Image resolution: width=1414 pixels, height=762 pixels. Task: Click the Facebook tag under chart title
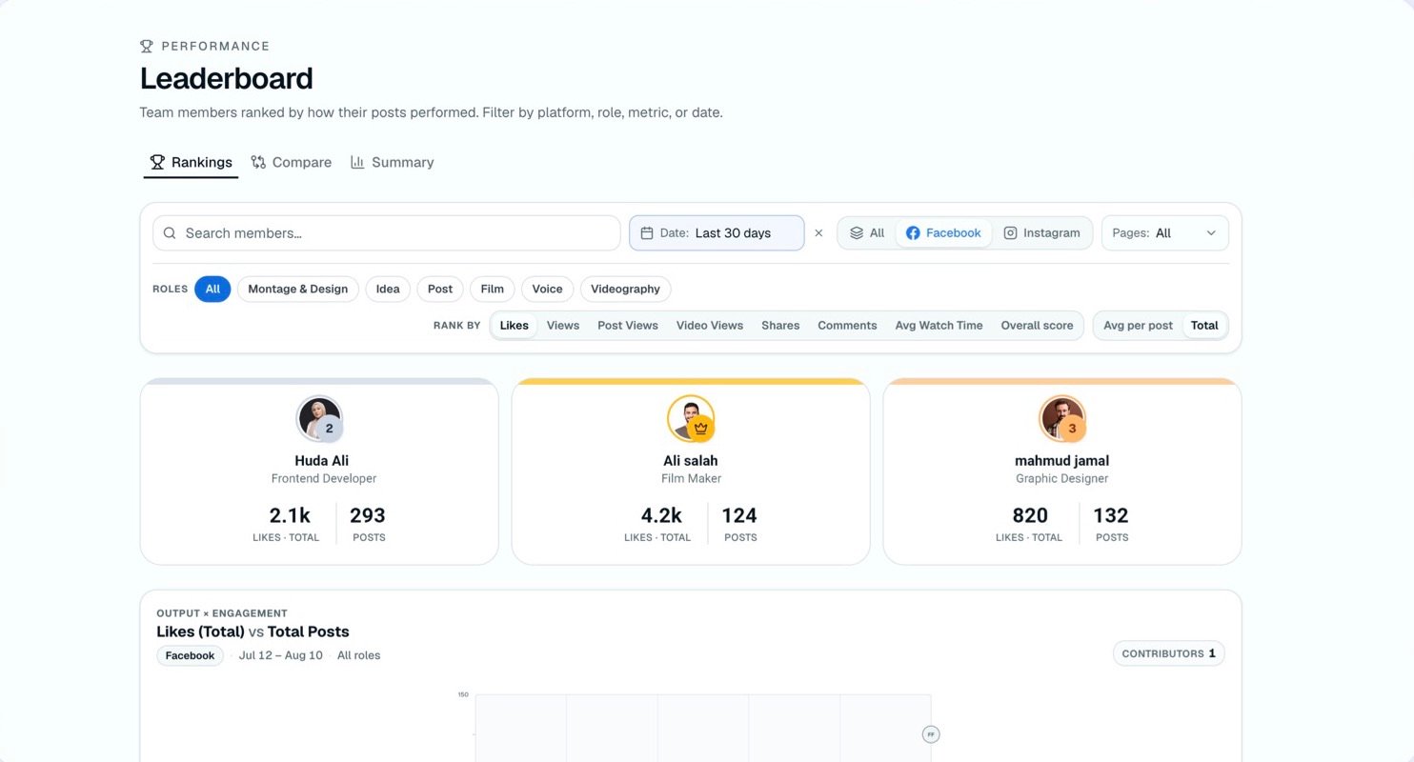point(191,655)
